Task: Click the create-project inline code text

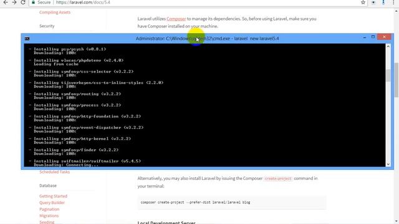Action: coord(278,179)
